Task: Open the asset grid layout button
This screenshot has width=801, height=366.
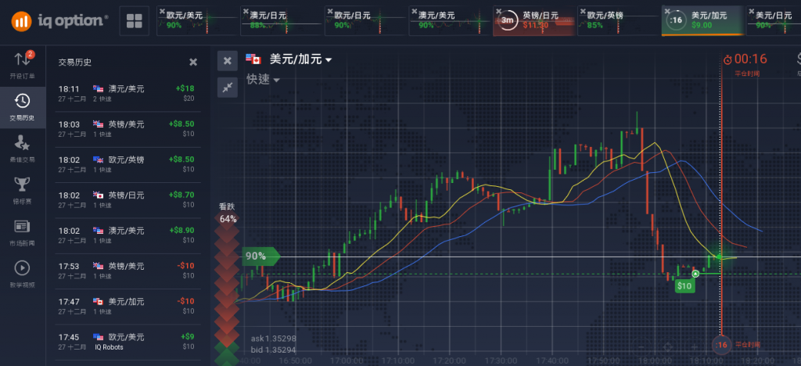Action: pyautogui.click(x=134, y=21)
